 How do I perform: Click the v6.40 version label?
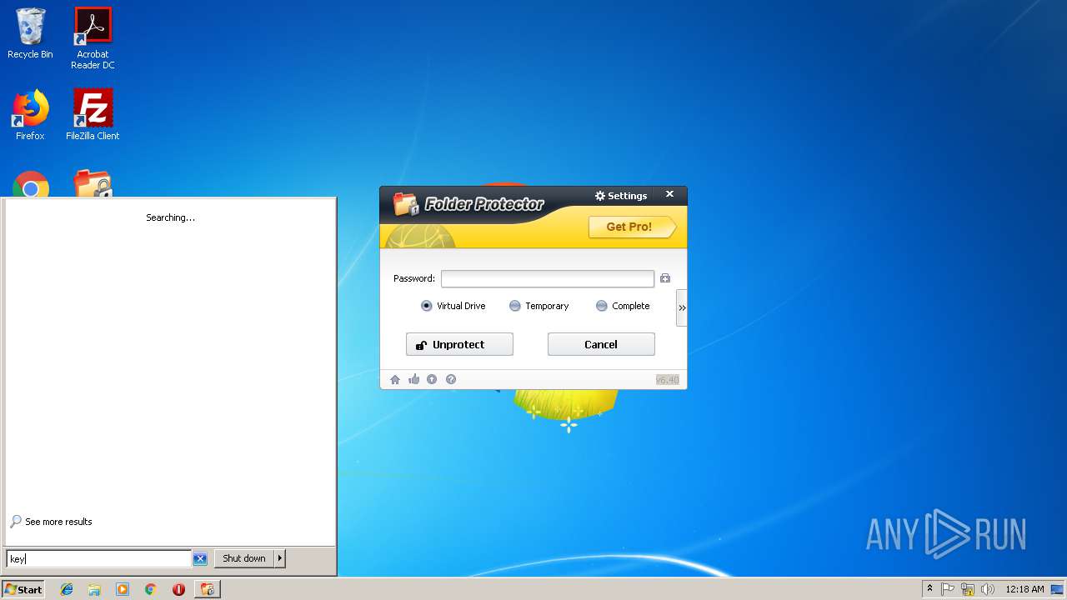[668, 380]
